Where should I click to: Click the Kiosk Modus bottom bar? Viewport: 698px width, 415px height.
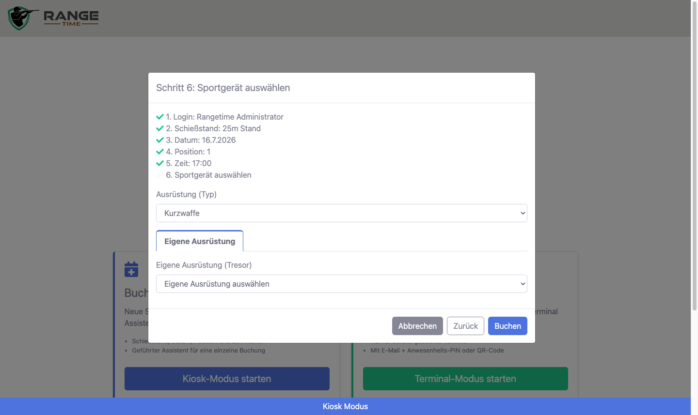tap(345, 406)
